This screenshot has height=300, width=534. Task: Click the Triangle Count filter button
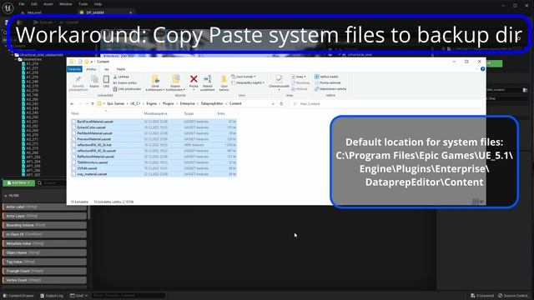click(44, 271)
